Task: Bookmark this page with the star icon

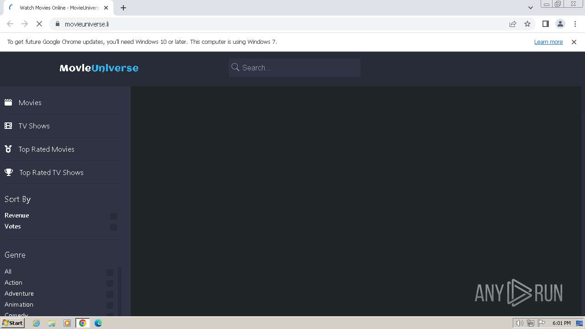Action: click(527, 24)
